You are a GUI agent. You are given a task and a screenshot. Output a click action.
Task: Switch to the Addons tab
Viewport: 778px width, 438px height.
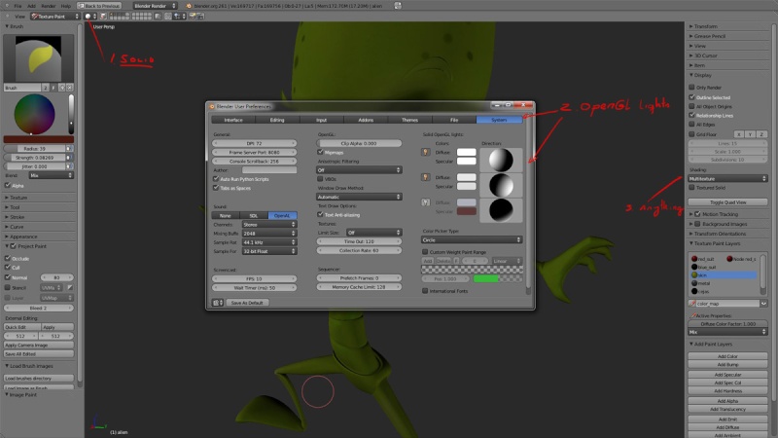click(x=366, y=120)
